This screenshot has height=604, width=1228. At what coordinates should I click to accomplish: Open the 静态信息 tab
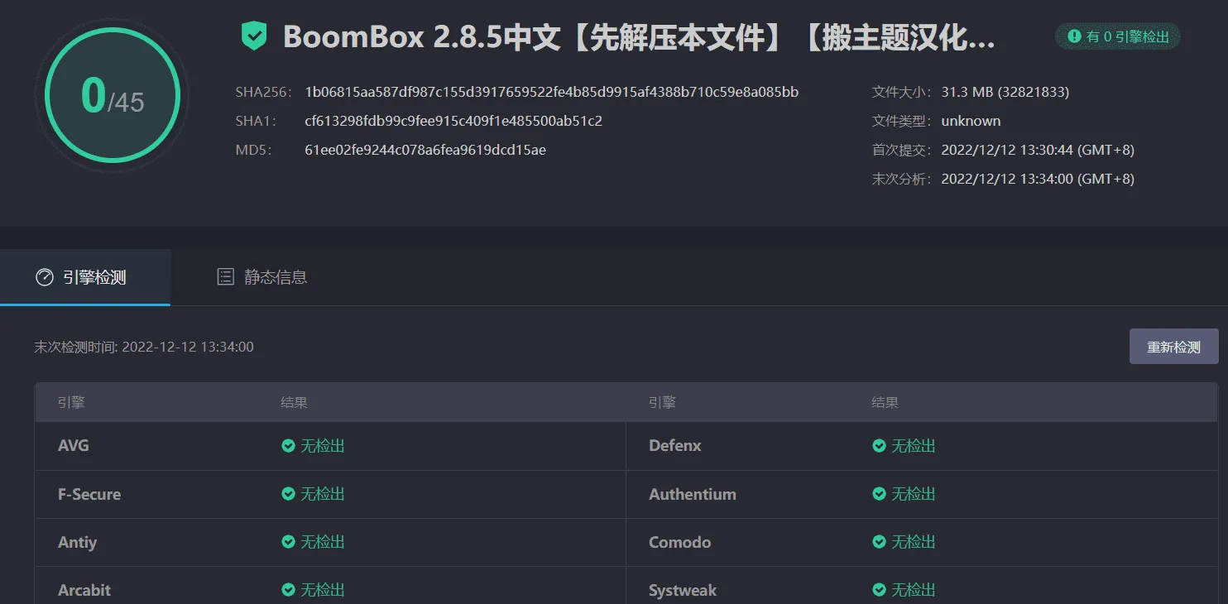click(x=261, y=277)
